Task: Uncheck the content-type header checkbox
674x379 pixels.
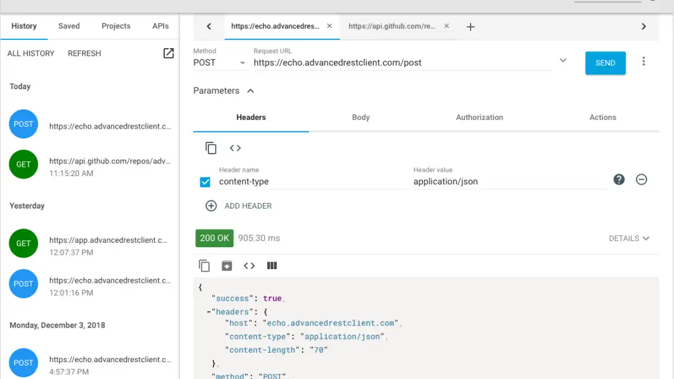Action: (205, 182)
